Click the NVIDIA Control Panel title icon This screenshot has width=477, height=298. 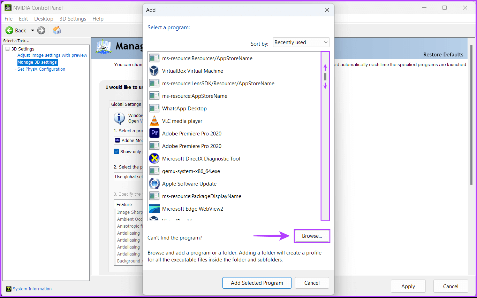tap(8, 8)
